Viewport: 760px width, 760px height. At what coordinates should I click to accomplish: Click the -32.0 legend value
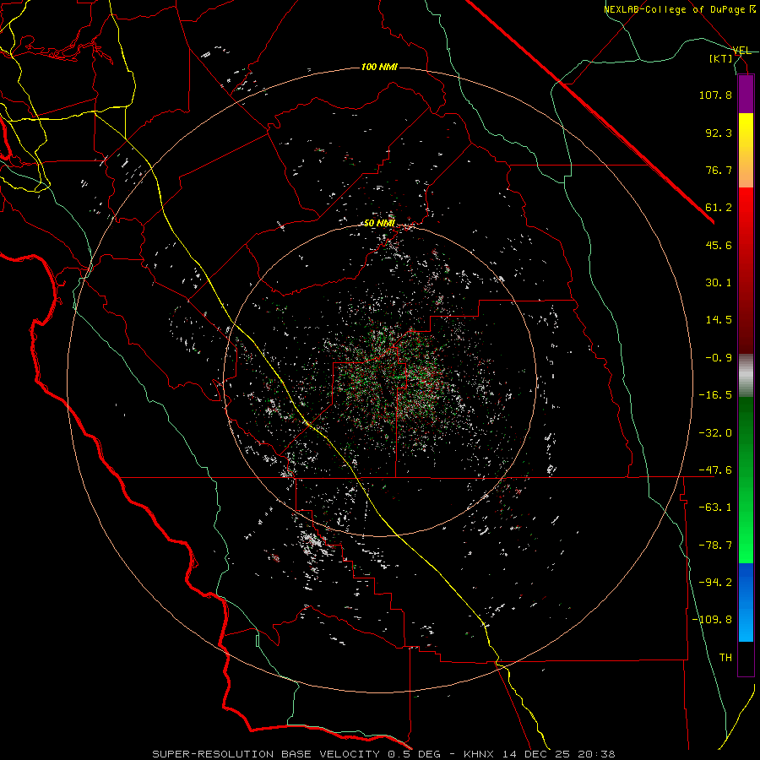pyautogui.click(x=715, y=433)
